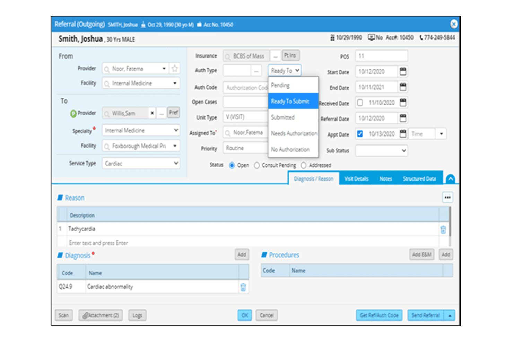
Task: Choose Pending from the auth status list
Action: (293, 85)
